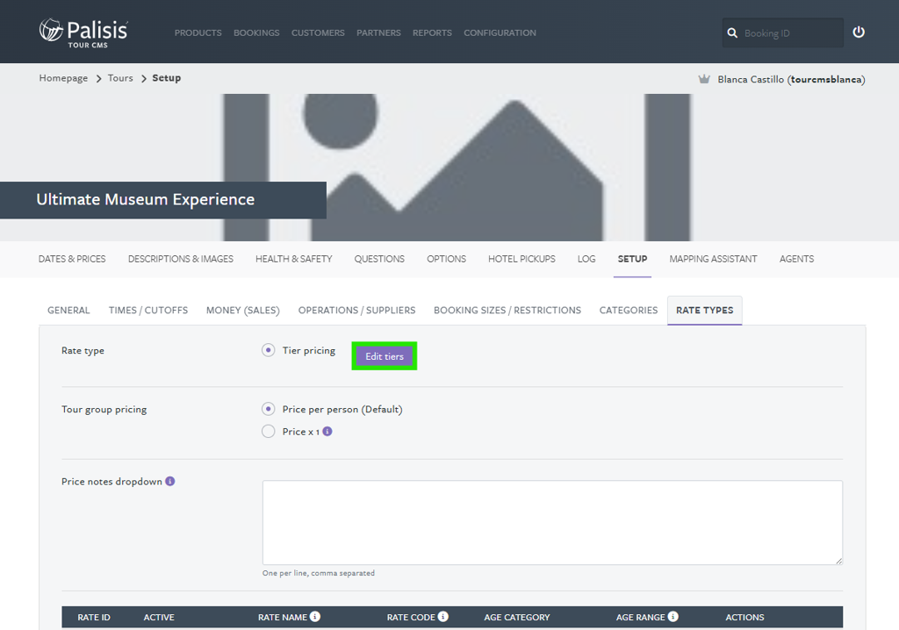Select the Setup tab
899x630 pixels.
pos(632,259)
